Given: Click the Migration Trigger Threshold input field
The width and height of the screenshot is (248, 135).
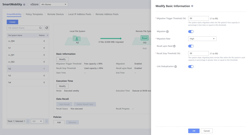Looking at the screenshot, I should click(198, 18).
